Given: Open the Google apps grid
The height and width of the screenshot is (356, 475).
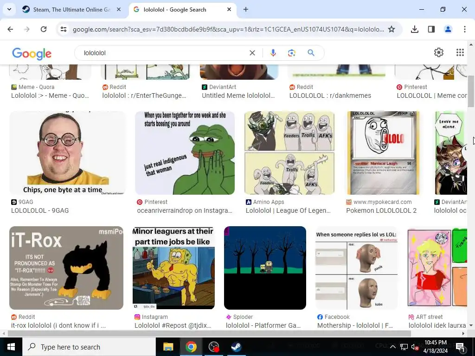Looking at the screenshot, I should [460, 52].
